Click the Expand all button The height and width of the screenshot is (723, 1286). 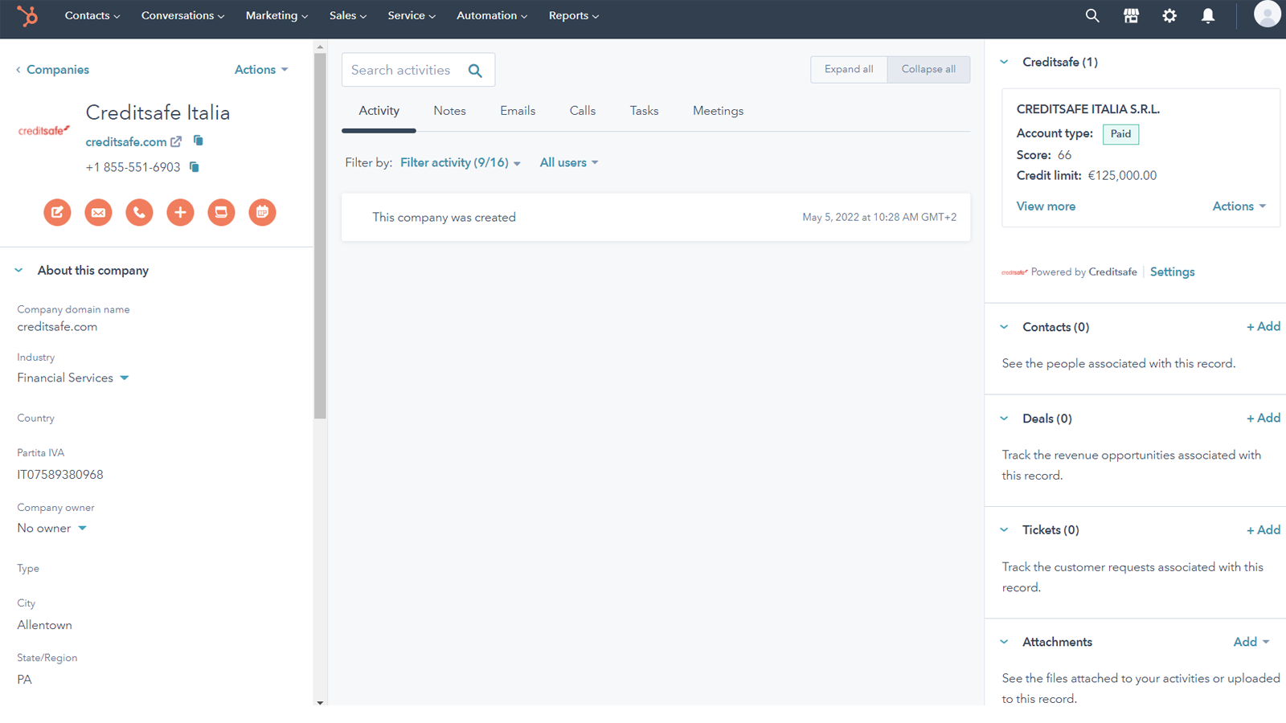848,69
